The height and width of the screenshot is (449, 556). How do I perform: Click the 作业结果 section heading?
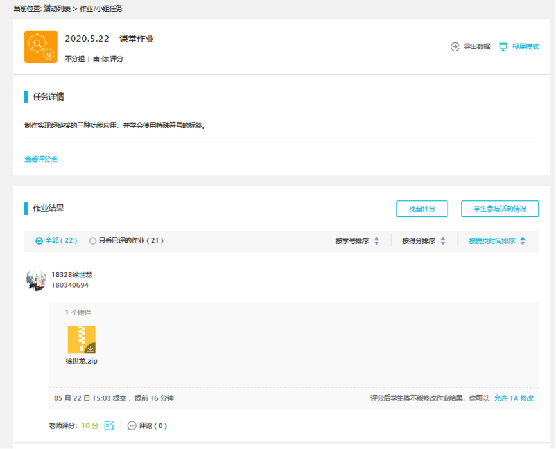(48, 208)
